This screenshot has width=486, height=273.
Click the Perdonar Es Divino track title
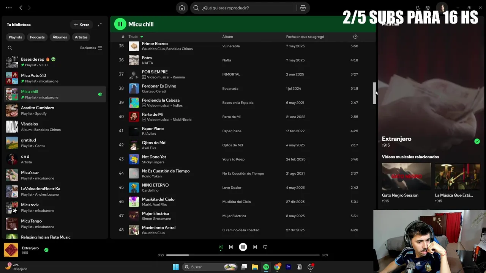[159, 86]
